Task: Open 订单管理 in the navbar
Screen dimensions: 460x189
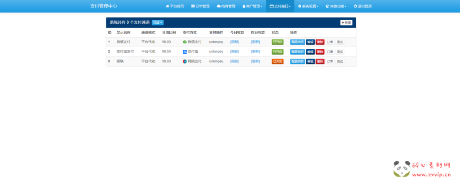Action: point(200,6)
